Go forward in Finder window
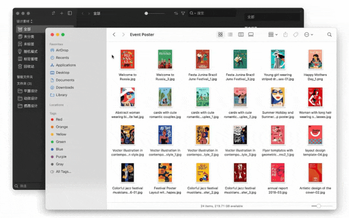Viewport: 349px width, 218px height. coord(123,34)
